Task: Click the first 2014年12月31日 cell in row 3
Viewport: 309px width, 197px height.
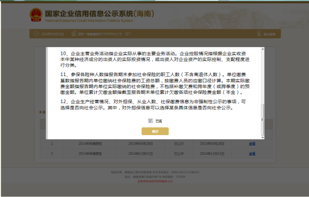Action: click(x=141, y=154)
